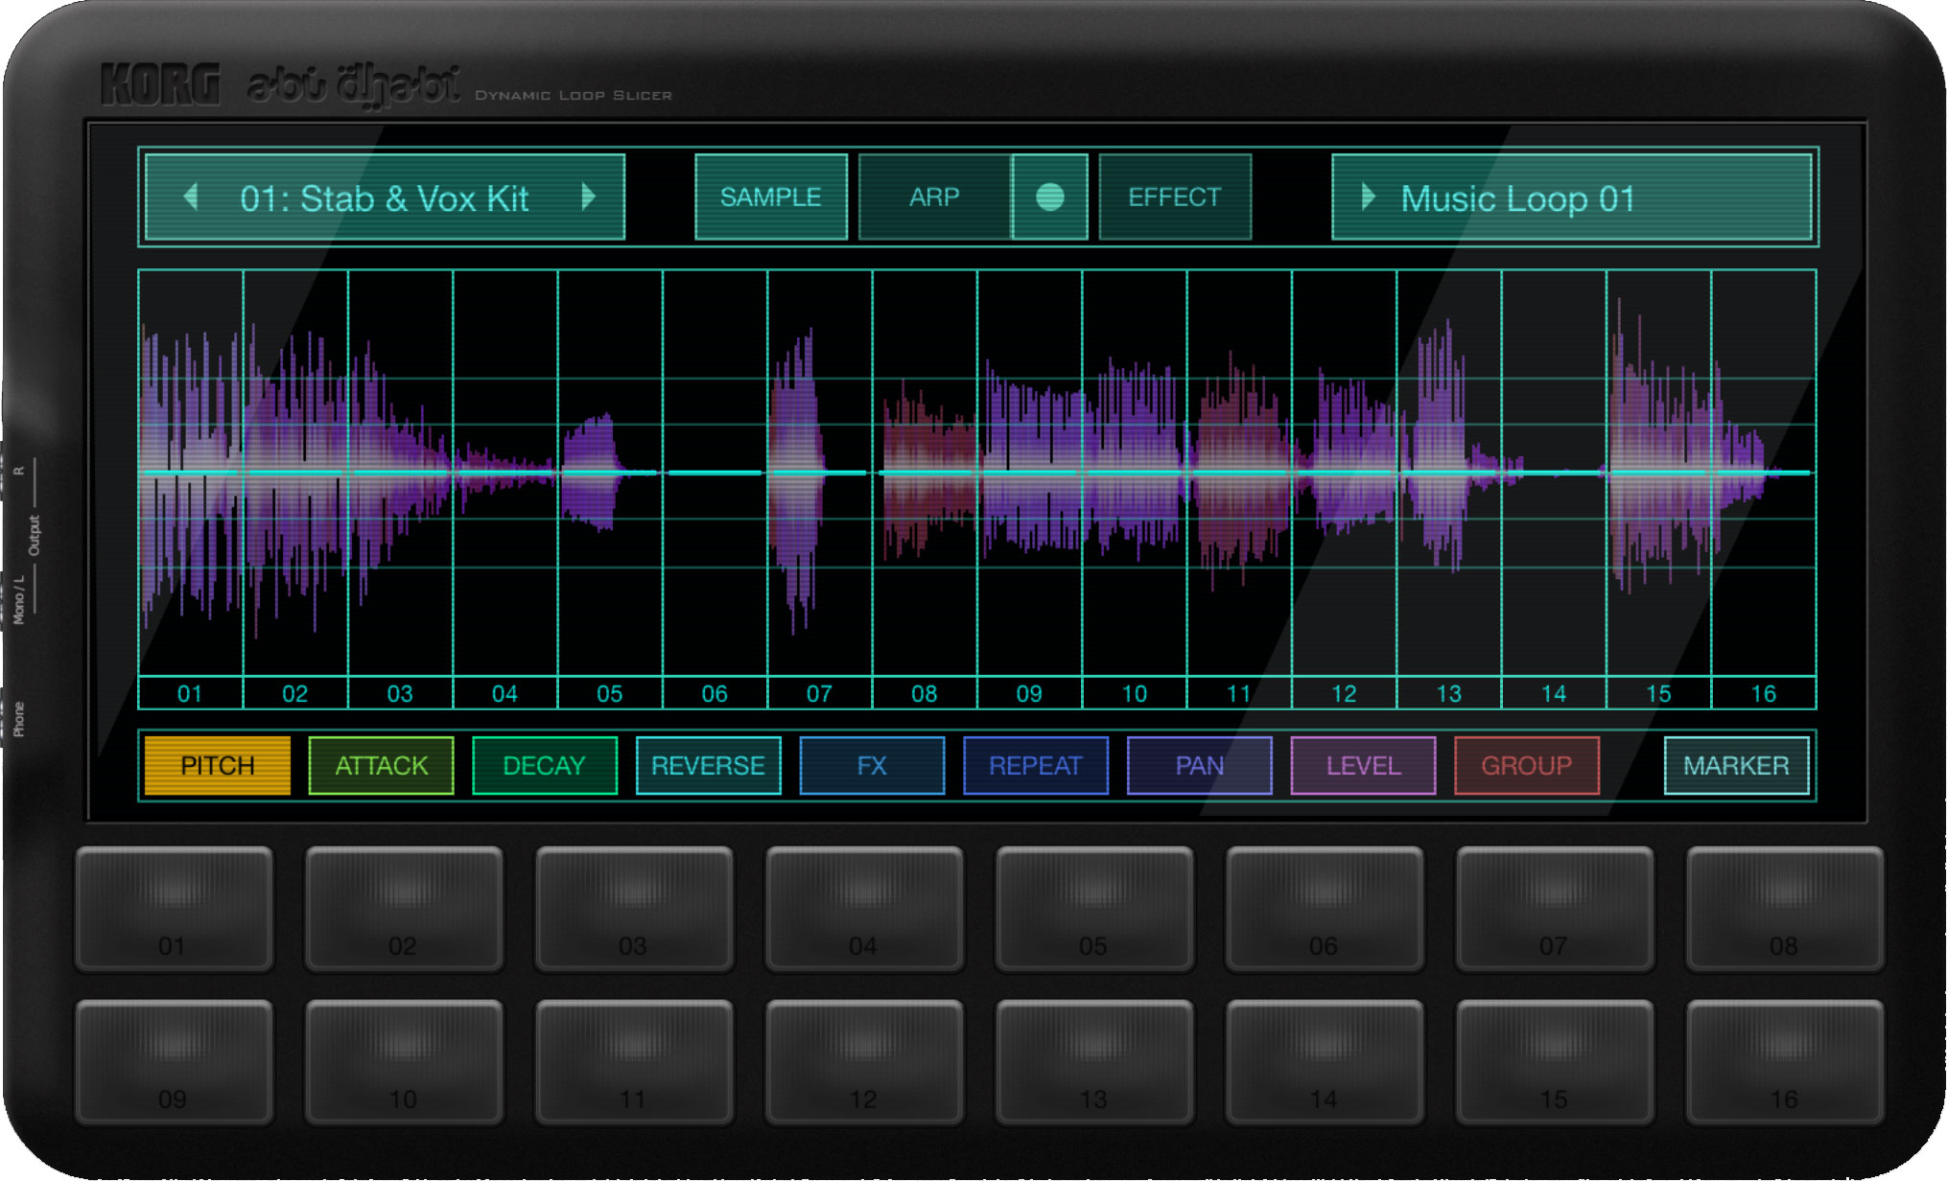Screen dimensions: 1947x1181
Task: Tap drum pad 16
Action: click(x=1785, y=1061)
